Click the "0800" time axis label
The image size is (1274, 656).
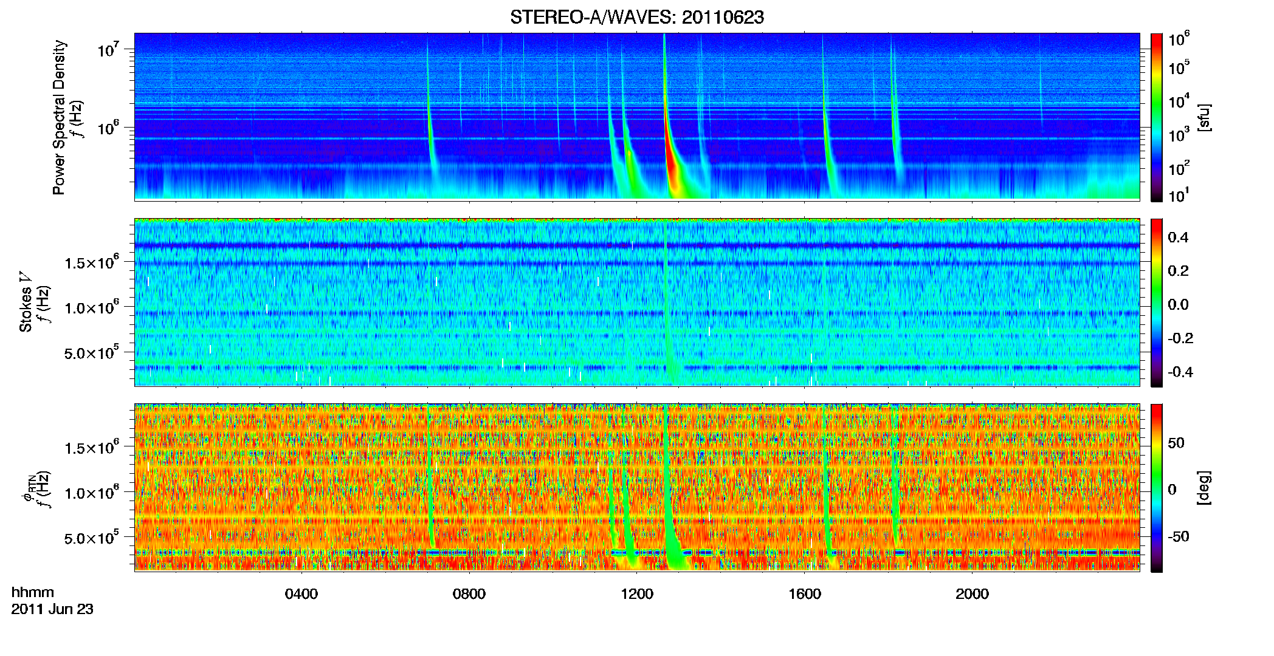[x=469, y=594]
